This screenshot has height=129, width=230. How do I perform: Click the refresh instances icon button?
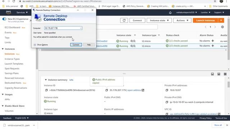click(124, 20)
